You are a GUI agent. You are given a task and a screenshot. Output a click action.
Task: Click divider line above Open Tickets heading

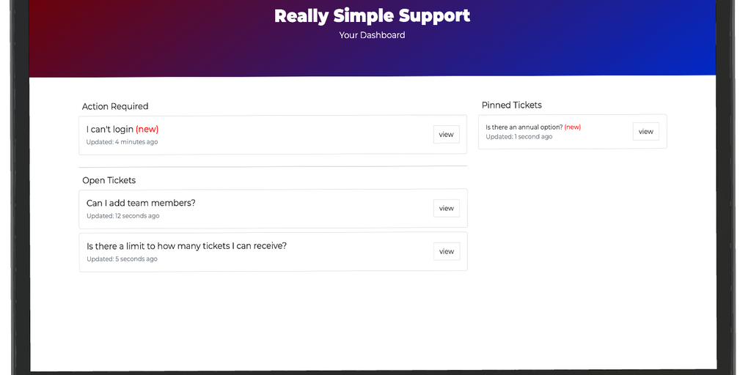click(273, 166)
